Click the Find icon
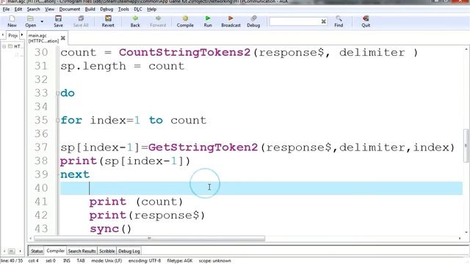The width and height of the screenshot is (470, 264). 339,21
